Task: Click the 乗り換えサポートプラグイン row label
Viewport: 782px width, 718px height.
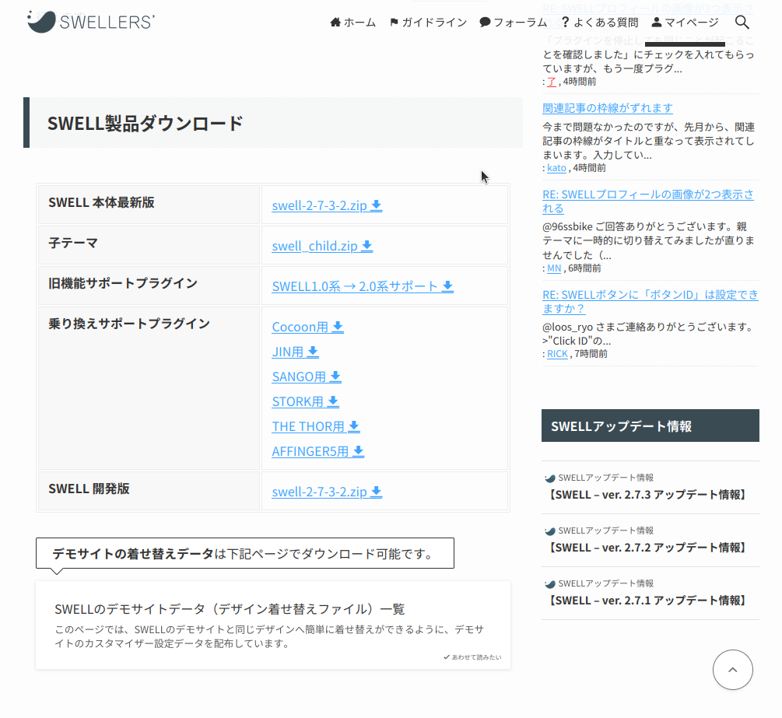Action: (x=129, y=324)
